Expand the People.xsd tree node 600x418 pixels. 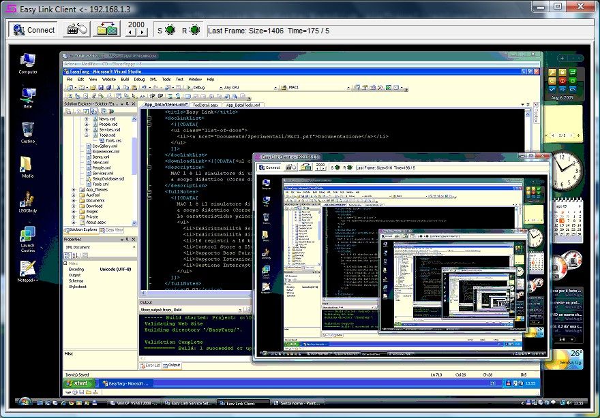(87, 124)
